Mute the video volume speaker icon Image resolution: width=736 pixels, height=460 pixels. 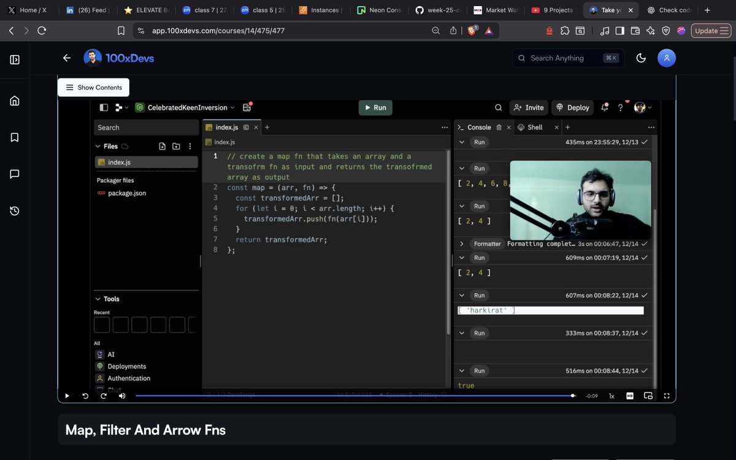pos(122,396)
